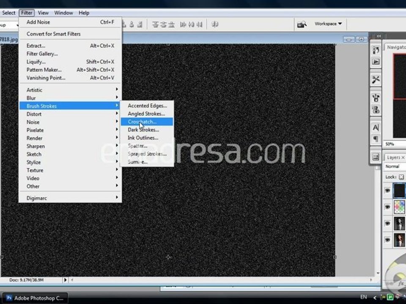The height and width of the screenshot is (304, 406).
Task: Hide the color portrait layer
Action: pyautogui.click(x=387, y=240)
